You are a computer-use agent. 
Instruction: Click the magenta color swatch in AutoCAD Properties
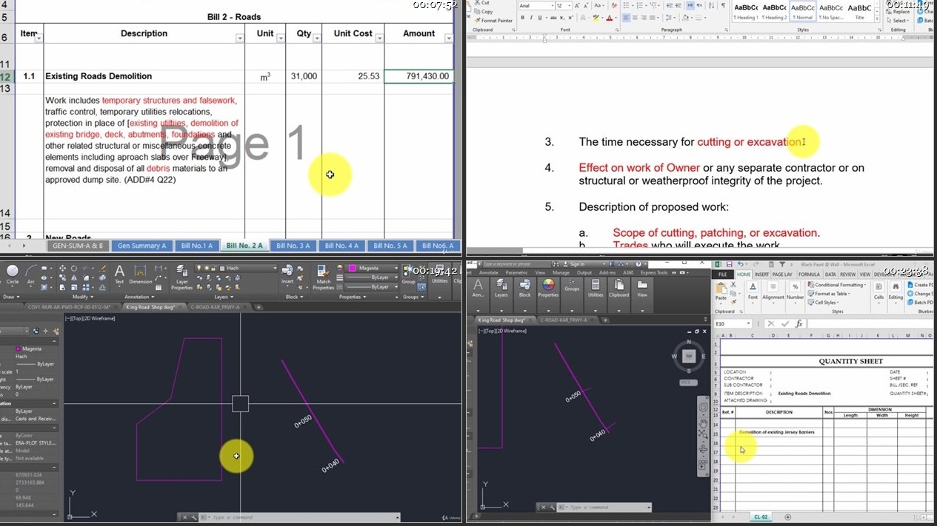click(x=352, y=268)
